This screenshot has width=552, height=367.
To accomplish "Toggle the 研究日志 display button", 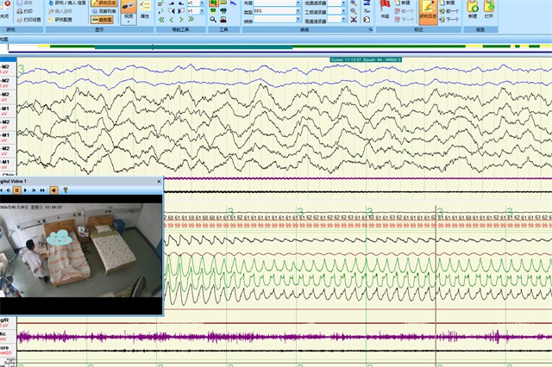I will (x=103, y=3).
